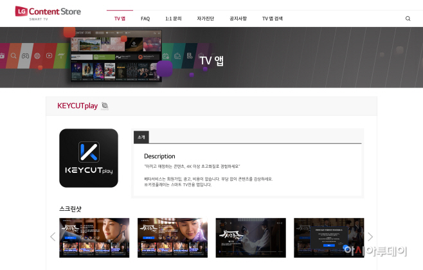
Task: Select the 소개 tab
Action: (141, 138)
